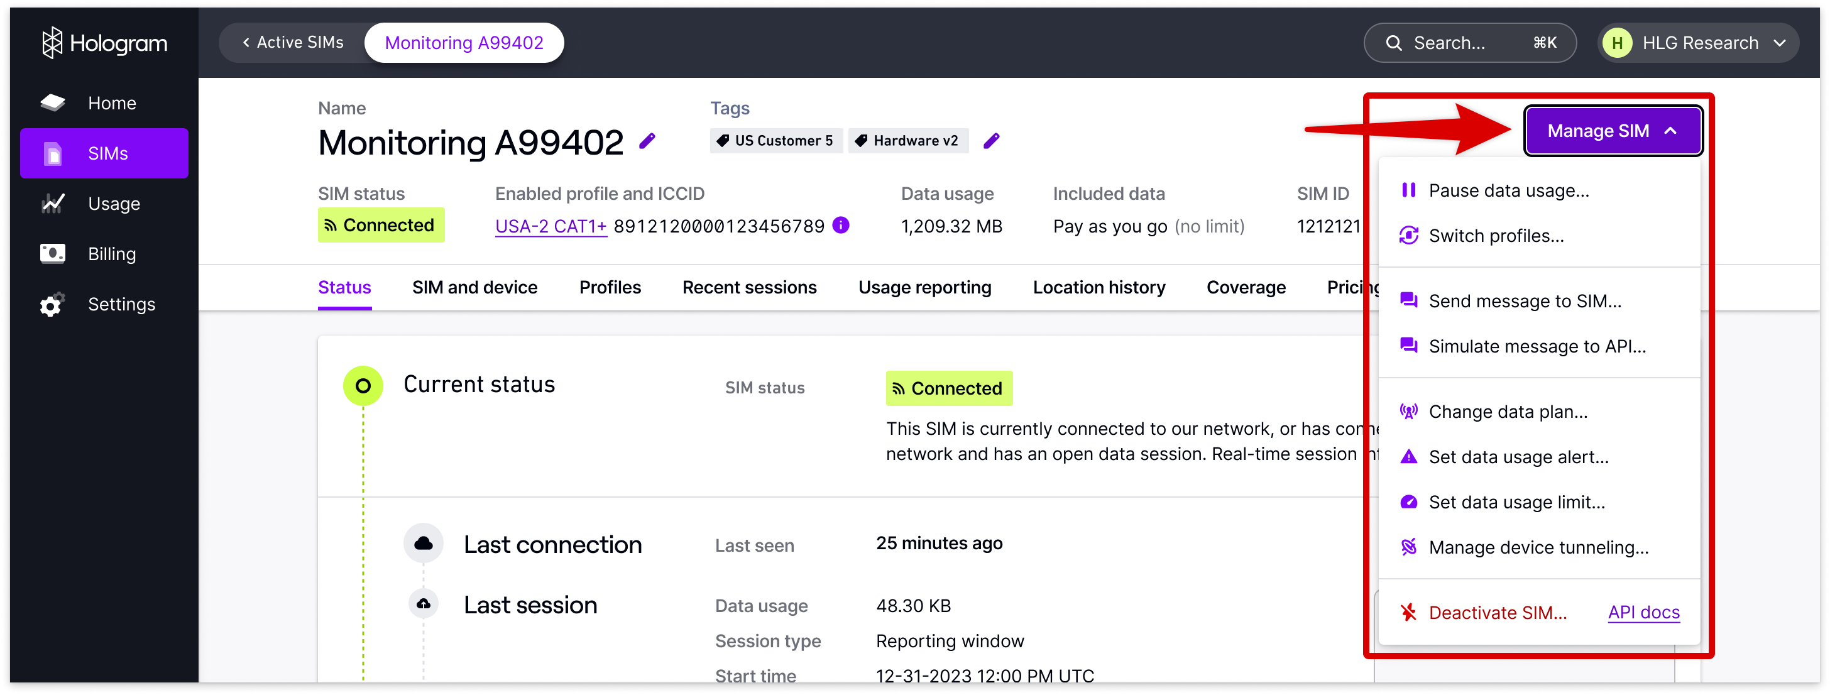
Task: Choose Manage device tunneling
Action: (x=1539, y=548)
